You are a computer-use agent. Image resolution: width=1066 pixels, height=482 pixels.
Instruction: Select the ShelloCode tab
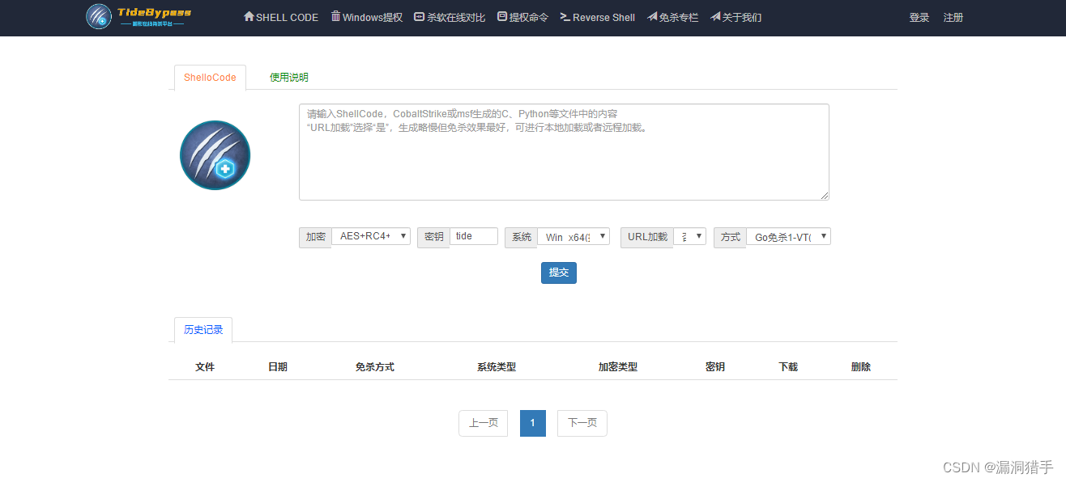coord(210,78)
